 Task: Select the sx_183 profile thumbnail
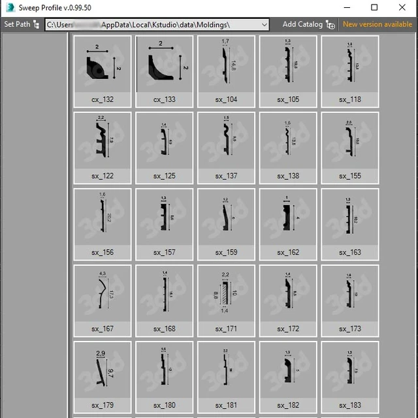pyautogui.click(x=350, y=378)
